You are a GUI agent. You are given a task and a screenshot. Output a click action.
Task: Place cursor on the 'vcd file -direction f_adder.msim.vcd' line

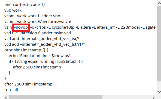point(38,33)
